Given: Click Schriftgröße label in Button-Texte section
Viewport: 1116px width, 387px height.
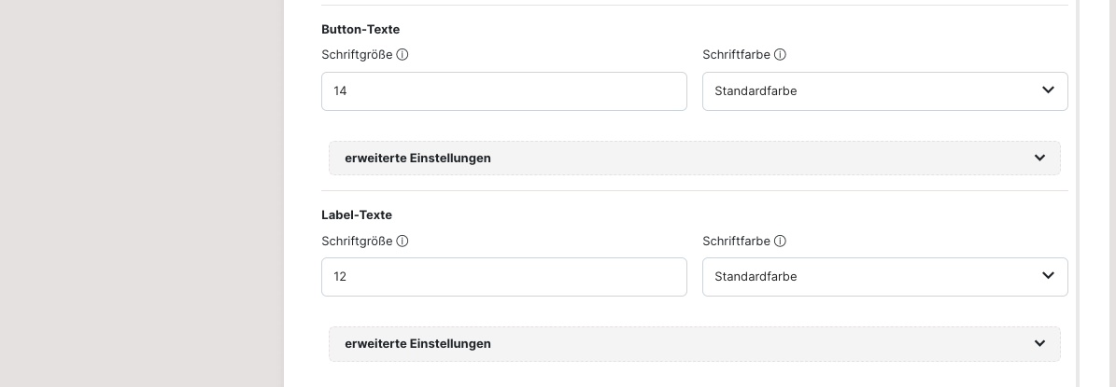Looking at the screenshot, I should (x=357, y=55).
